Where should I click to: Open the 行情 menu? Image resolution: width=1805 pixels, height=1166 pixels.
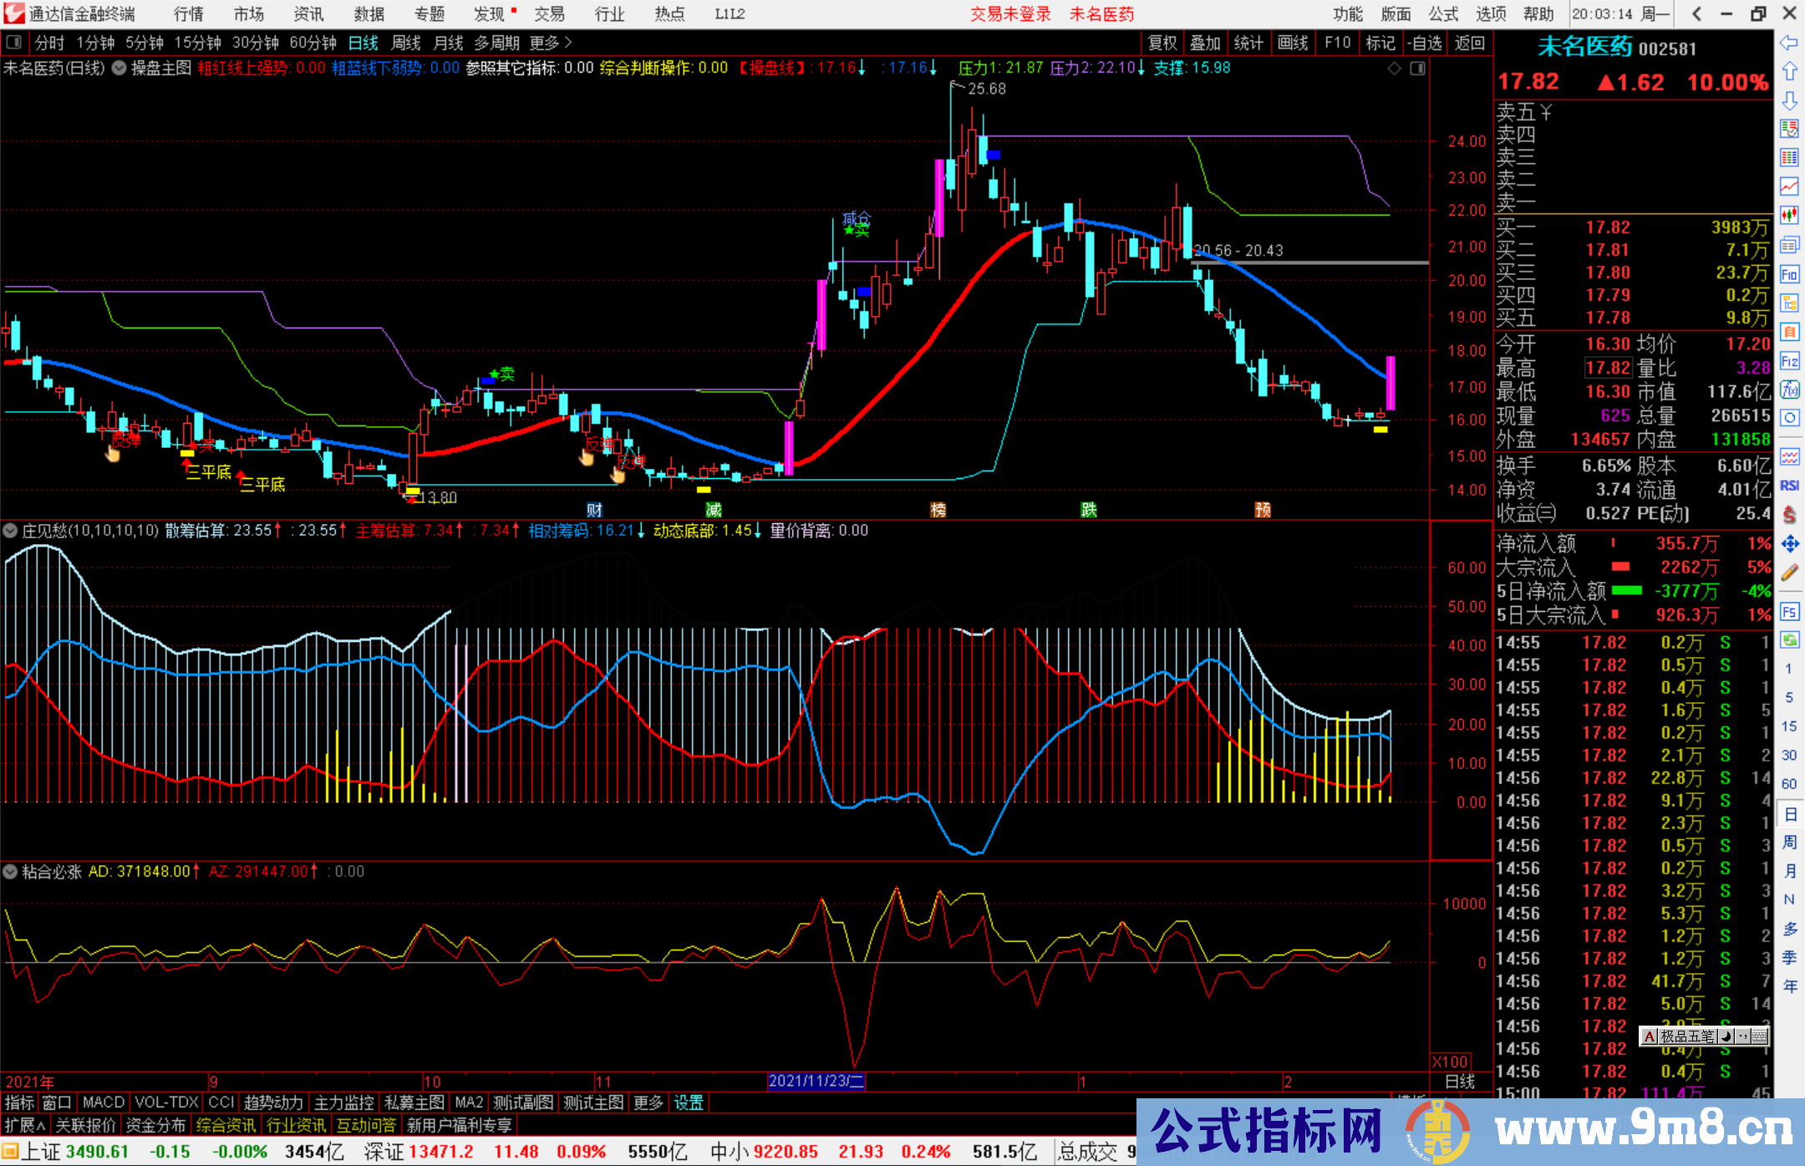point(188,13)
